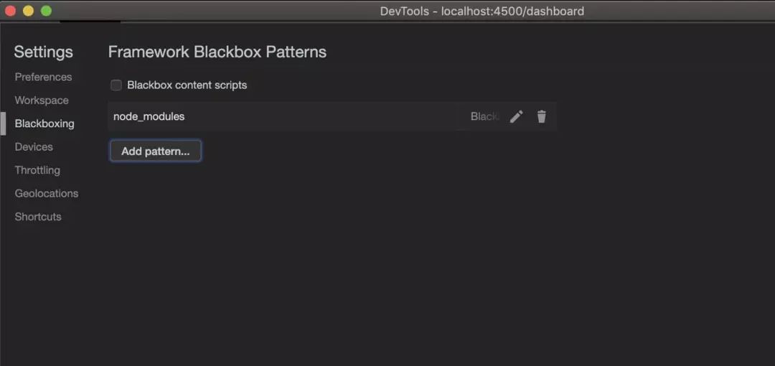The image size is (775, 366).
Task: View the Shortcuts settings page
Action: point(38,217)
